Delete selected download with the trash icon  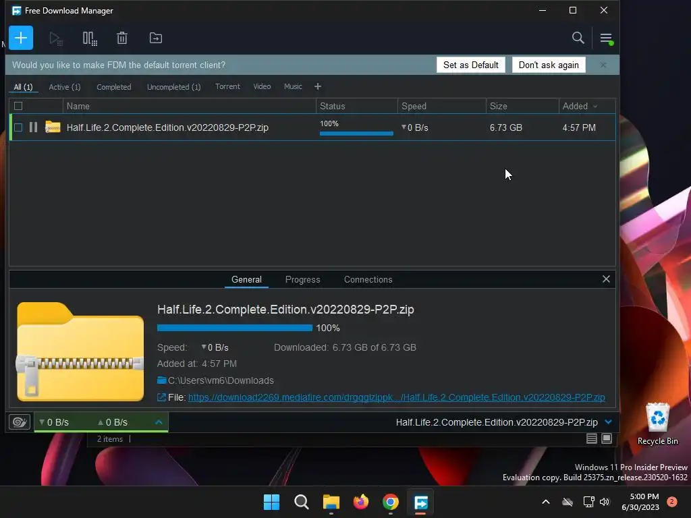tap(122, 38)
